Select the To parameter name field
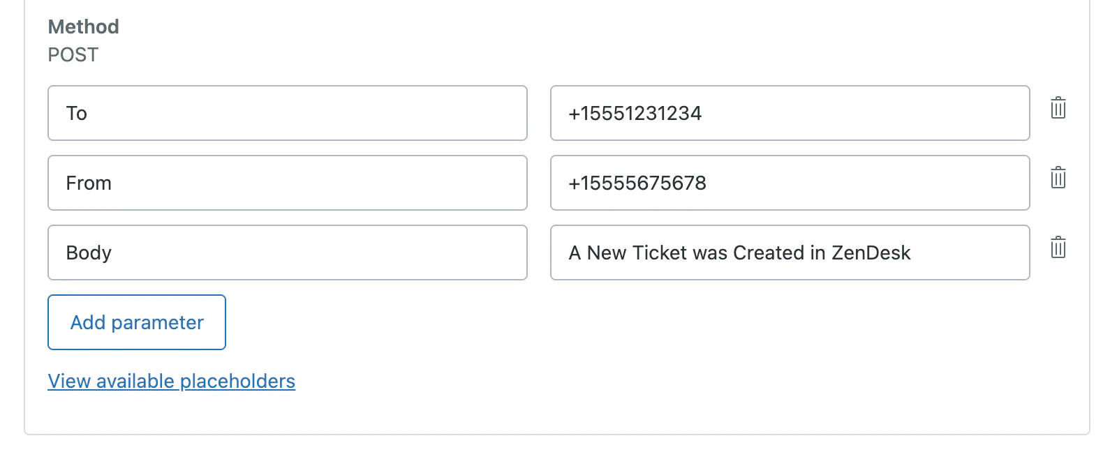Viewport: 1110px width, 452px height. (286, 113)
